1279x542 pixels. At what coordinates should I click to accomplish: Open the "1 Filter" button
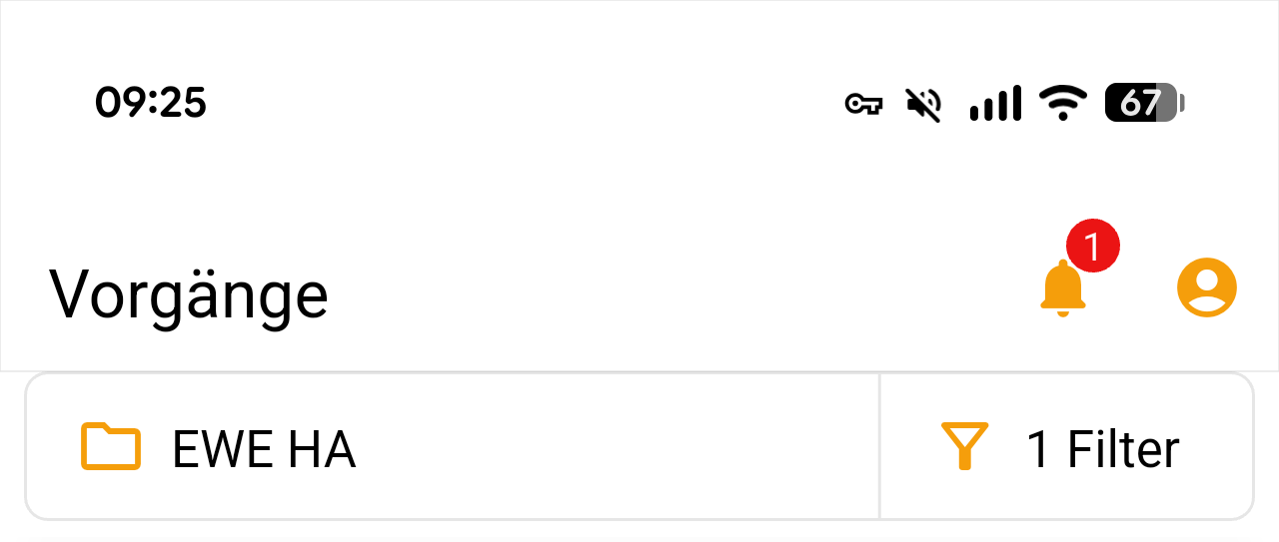coord(1066,447)
